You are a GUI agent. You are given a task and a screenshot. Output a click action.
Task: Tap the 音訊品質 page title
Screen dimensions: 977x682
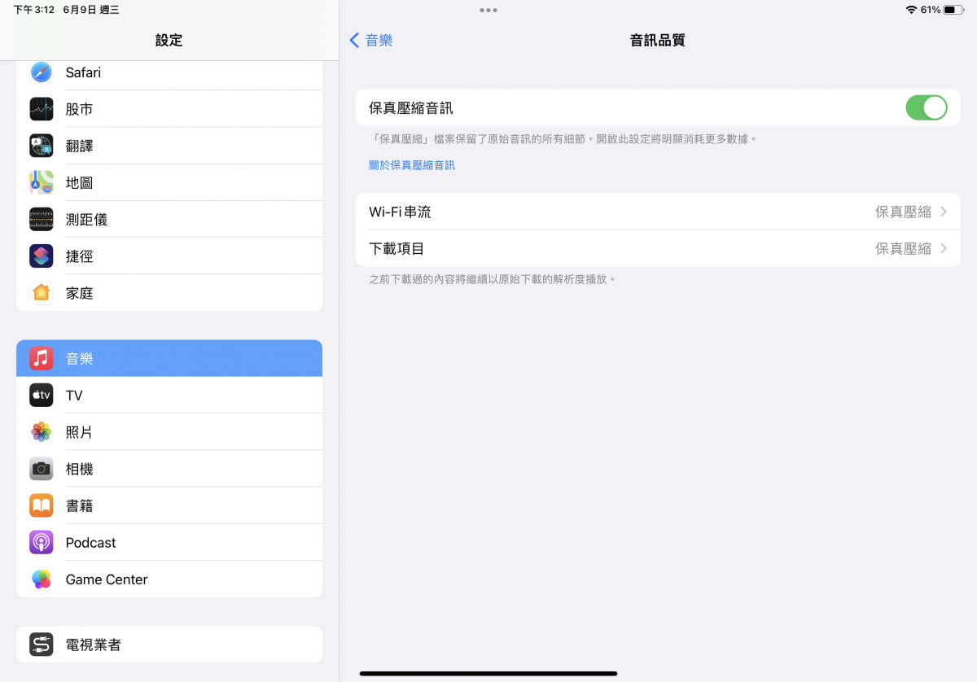tap(658, 40)
